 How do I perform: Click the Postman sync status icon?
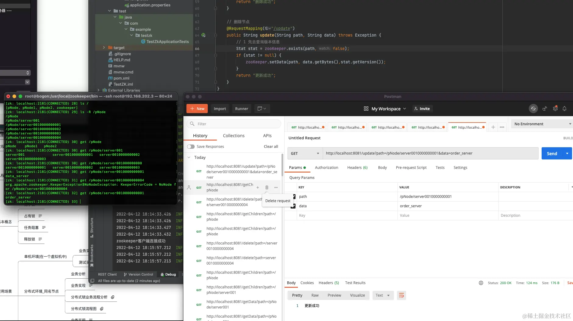533,109
